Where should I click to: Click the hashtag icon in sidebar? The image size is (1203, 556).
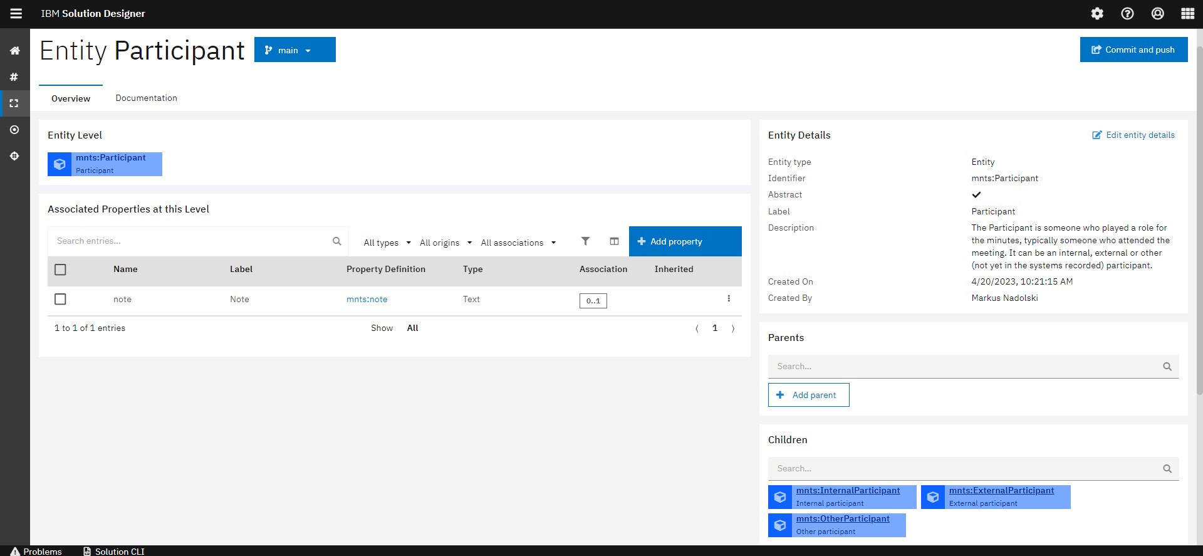pyautogui.click(x=14, y=77)
